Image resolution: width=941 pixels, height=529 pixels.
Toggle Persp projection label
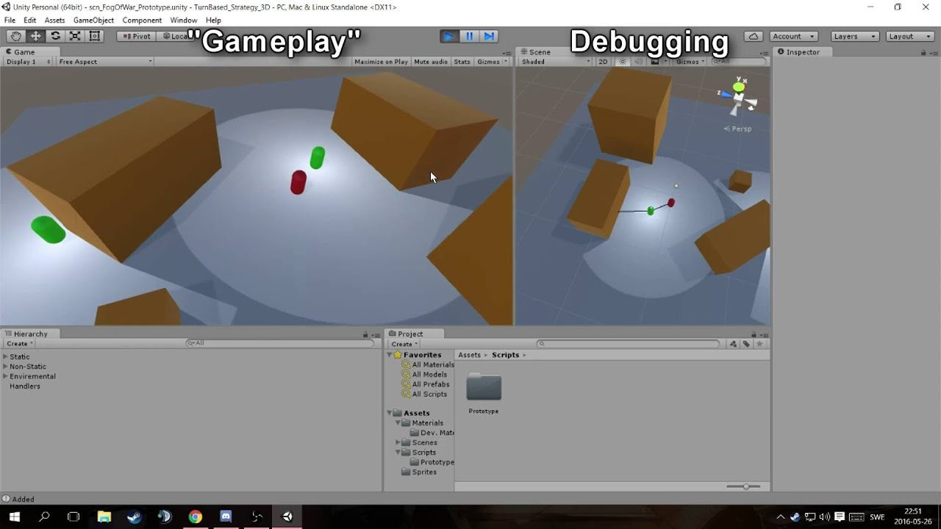(738, 129)
